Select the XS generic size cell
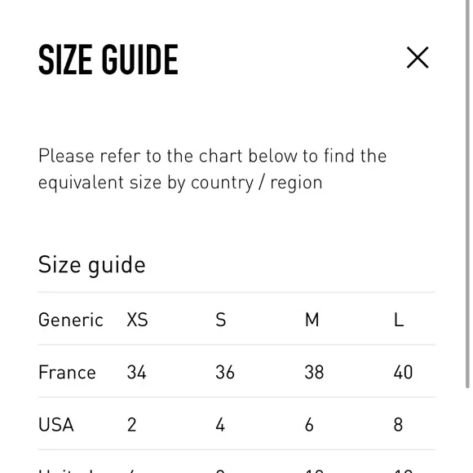This screenshot has height=473, width=473. [x=137, y=320]
